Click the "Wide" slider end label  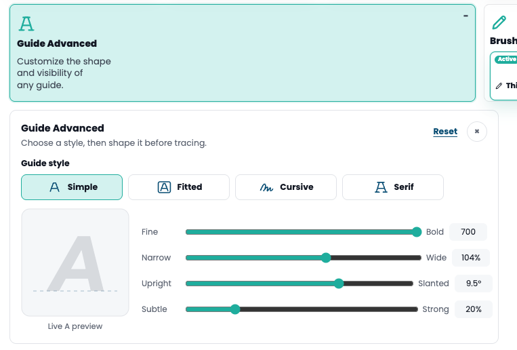pos(436,258)
